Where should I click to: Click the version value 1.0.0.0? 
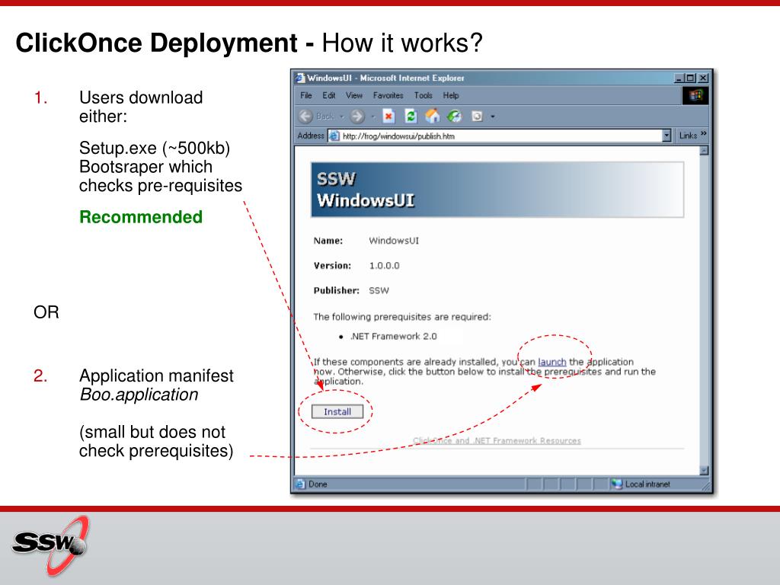384,266
